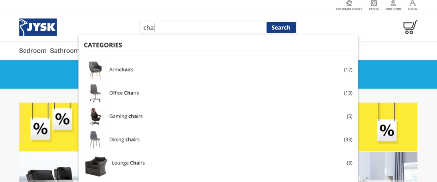Screen dimensions: 437x182
Task: Open the Find Store location icon
Action: pos(393,3)
